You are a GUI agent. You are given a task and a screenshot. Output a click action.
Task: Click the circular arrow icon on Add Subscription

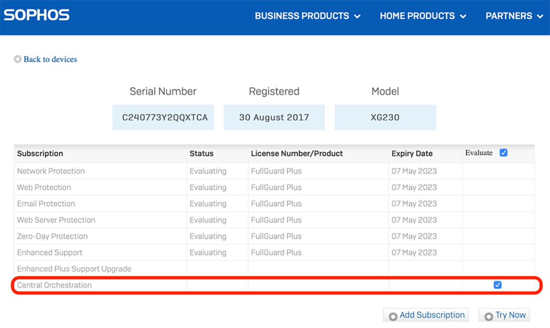click(x=392, y=315)
